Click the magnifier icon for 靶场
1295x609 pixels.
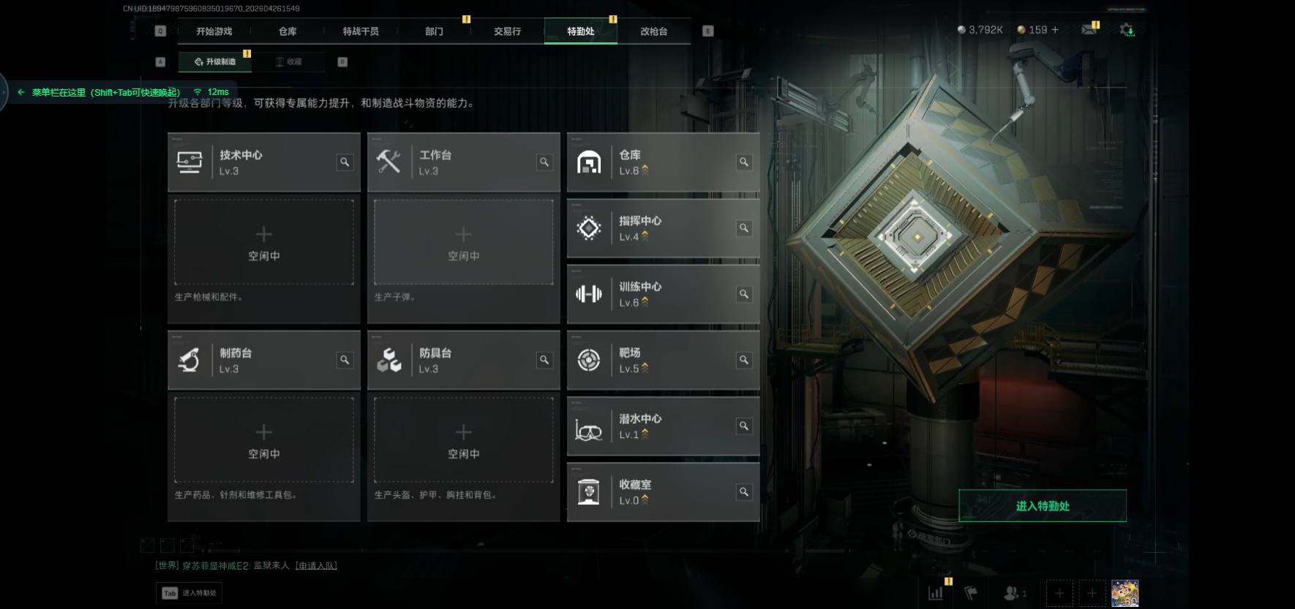pyautogui.click(x=744, y=360)
